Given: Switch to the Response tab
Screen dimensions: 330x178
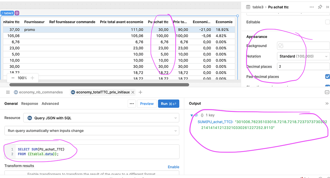Looking at the screenshot, I should 30,104.
